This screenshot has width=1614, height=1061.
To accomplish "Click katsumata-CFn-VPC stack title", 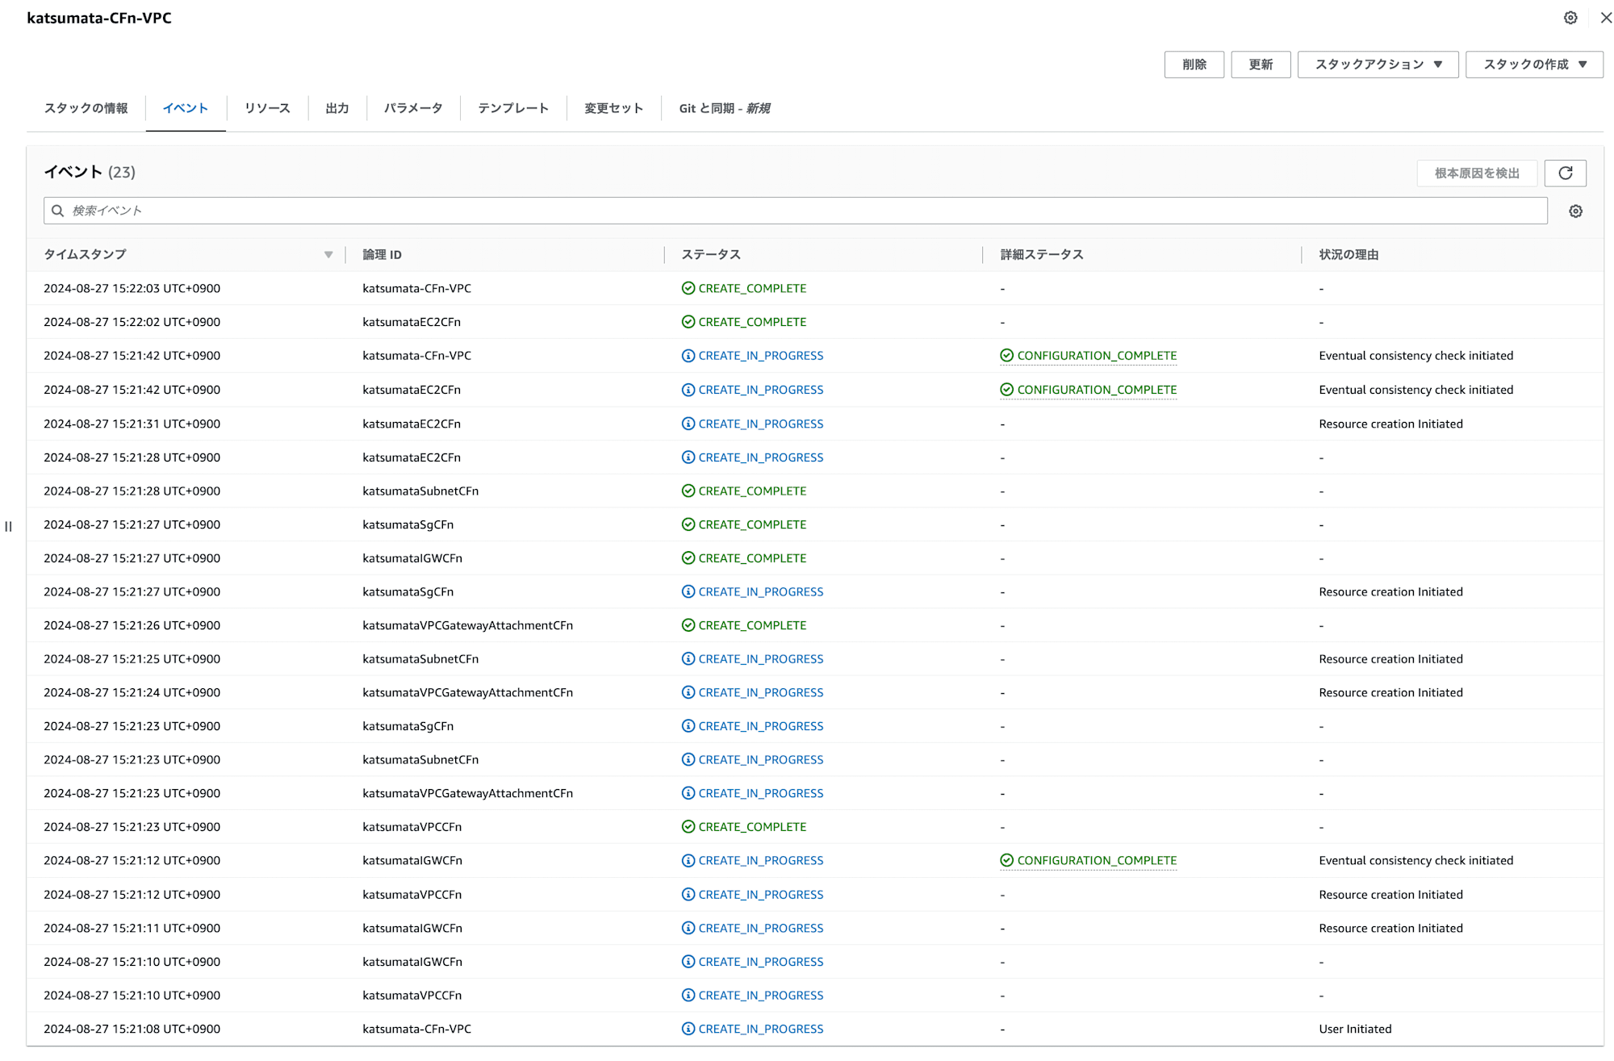I will point(99,18).
